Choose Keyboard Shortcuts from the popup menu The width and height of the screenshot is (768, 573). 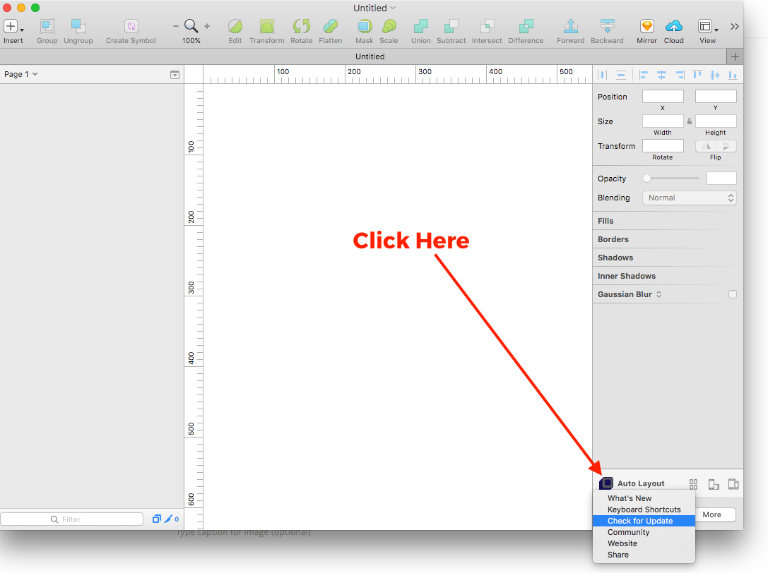[x=644, y=509]
